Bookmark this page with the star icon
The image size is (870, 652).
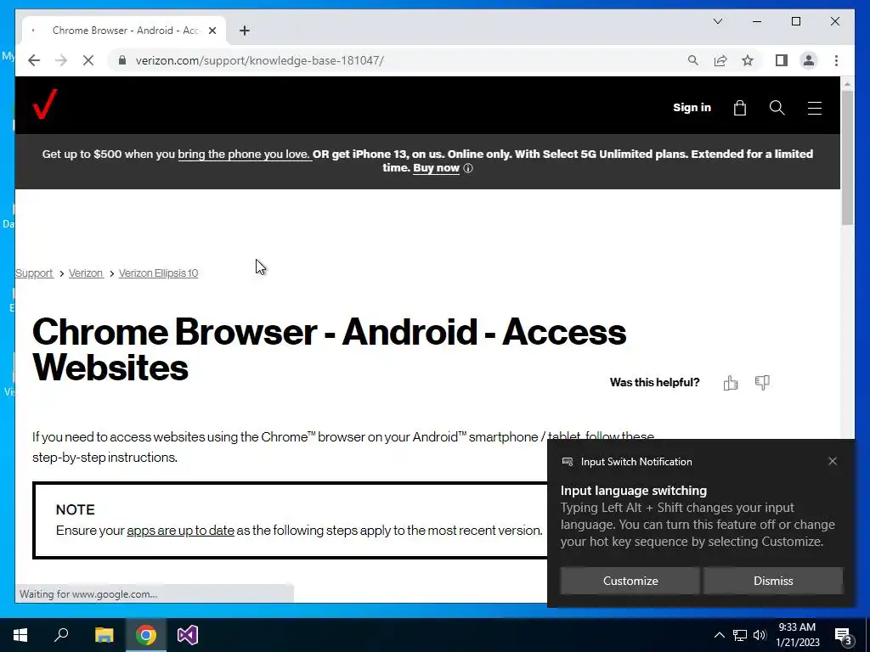[x=748, y=60]
